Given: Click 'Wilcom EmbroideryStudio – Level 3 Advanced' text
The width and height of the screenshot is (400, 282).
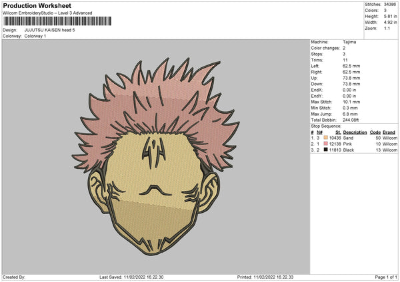Looking at the screenshot, I should pos(47,13).
